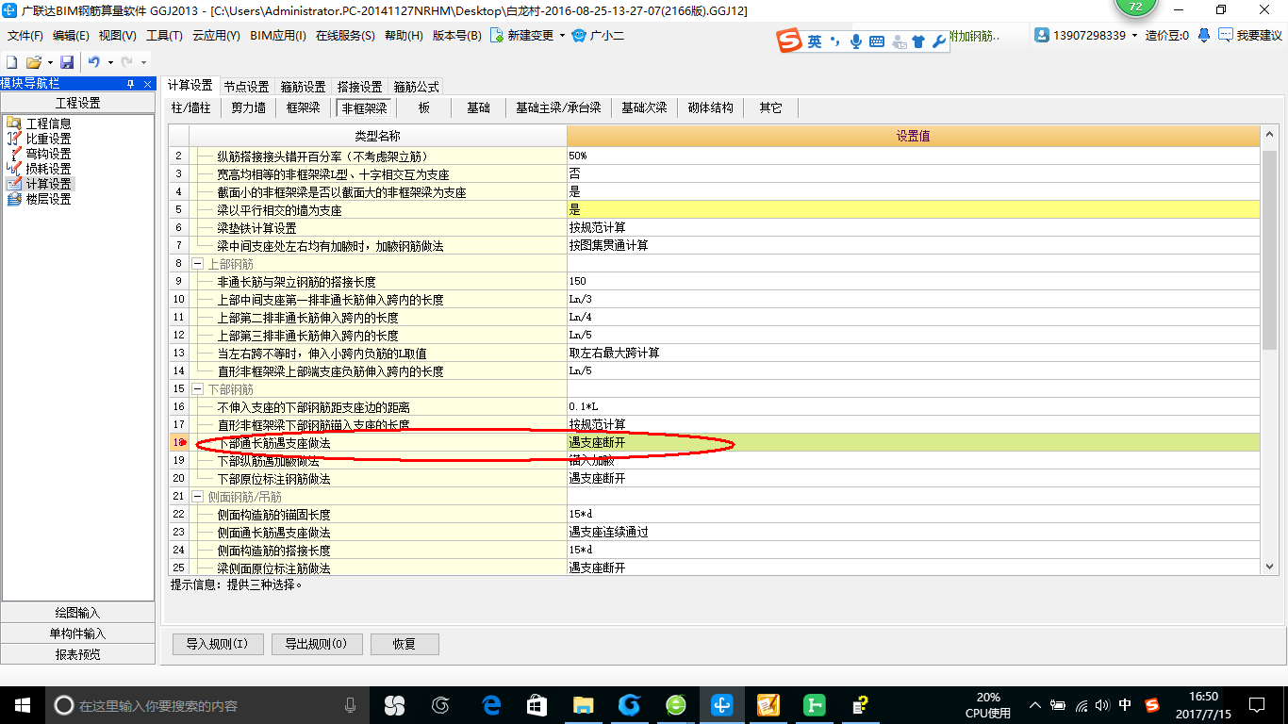Collapse the 侧面钢筋/吊筋 group
1288x724 pixels.
click(x=198, y=497)
